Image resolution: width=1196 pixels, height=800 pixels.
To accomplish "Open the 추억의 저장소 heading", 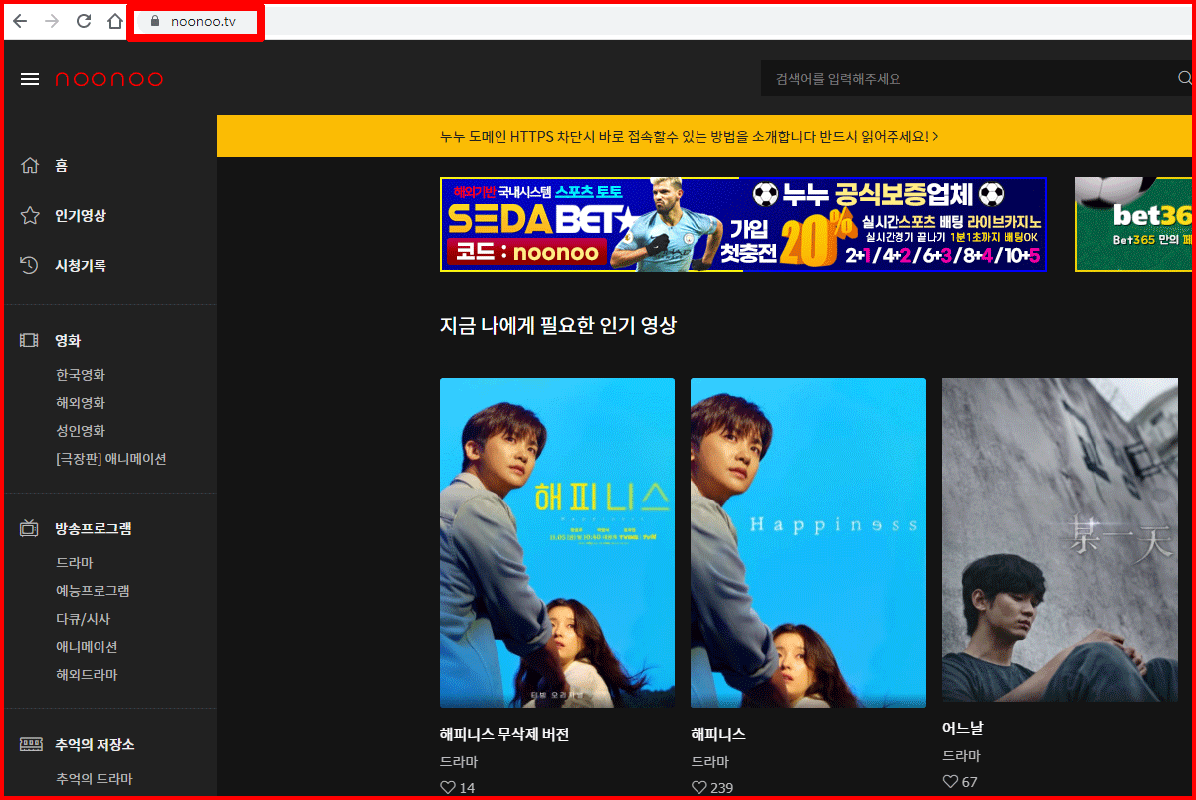I will tap(95, 744).
